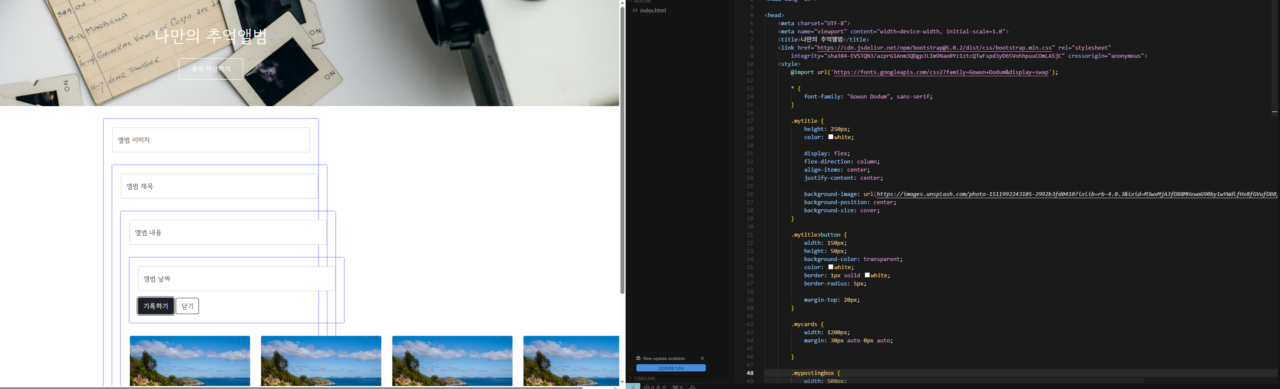Click the editor horizontal scrollbar

point(954,380)
